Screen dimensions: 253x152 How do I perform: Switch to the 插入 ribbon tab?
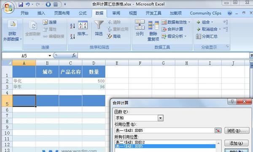coord(41,13)
